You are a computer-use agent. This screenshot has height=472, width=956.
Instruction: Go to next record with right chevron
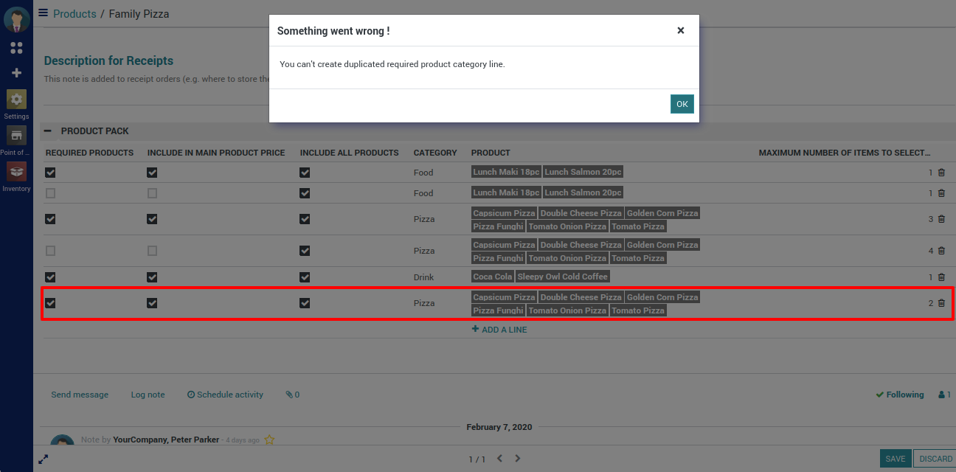[518, 459]
